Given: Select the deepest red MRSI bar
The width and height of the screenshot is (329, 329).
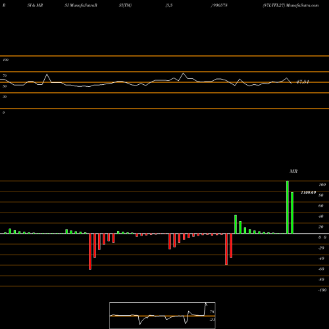Looking at the screenshot, I should click(x=90, y=251).
